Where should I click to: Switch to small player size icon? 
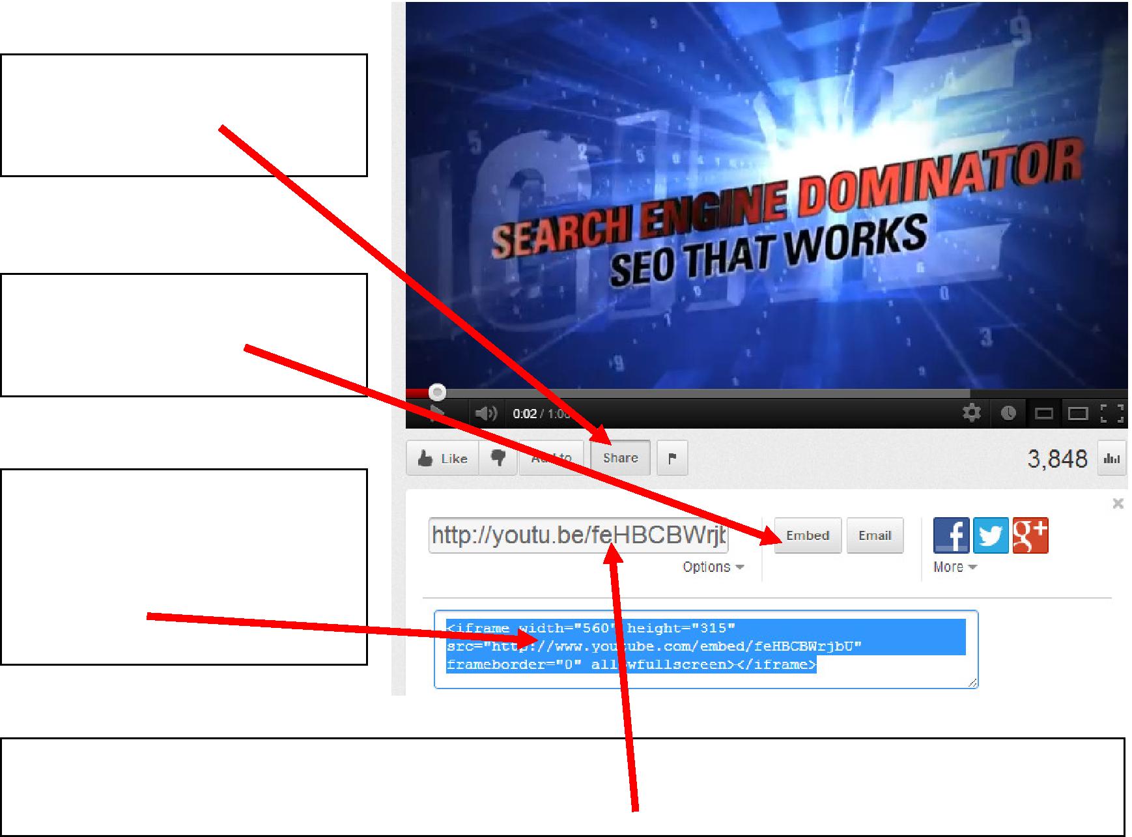point(1044,414)
